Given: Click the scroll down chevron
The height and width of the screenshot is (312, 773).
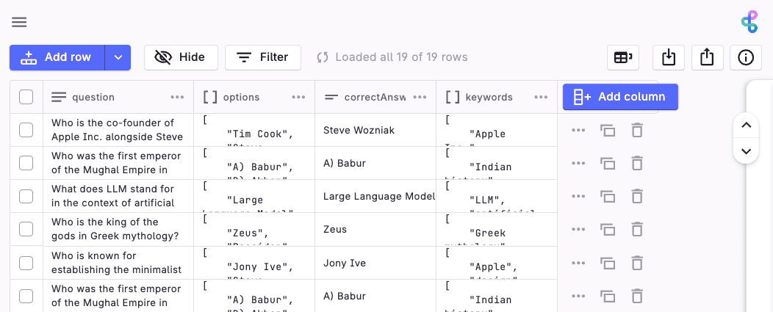Looking at the screenshot, I should 747,151.
